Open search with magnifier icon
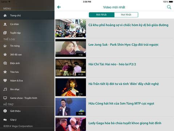Image resolution: width=174 pixels, height=131 pixels. tap(169, 7)
